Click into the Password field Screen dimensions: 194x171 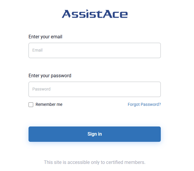coord(95,89)
